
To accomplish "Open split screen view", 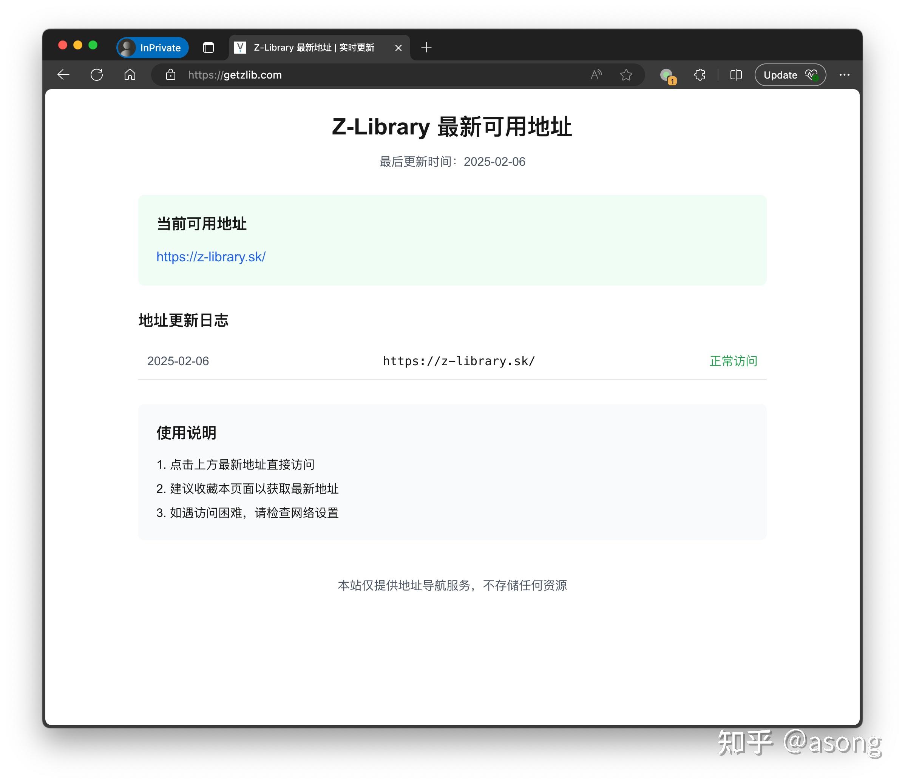I will (x=736, y=75).
